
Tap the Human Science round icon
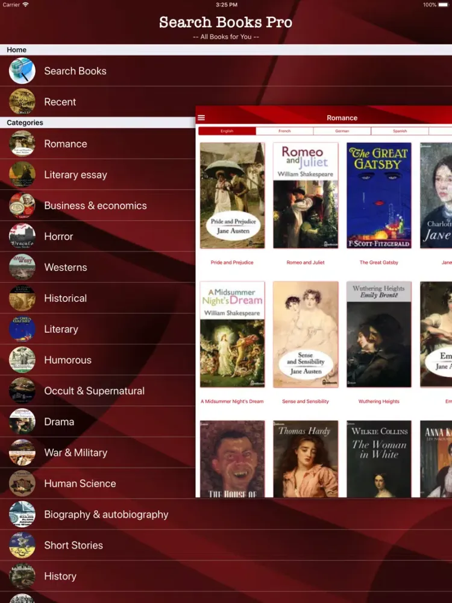coord(22,484)
